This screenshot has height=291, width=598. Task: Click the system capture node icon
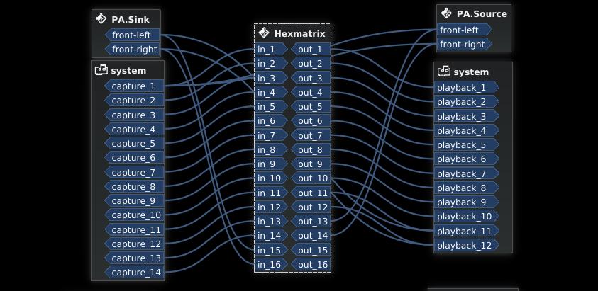click(101, 70)
